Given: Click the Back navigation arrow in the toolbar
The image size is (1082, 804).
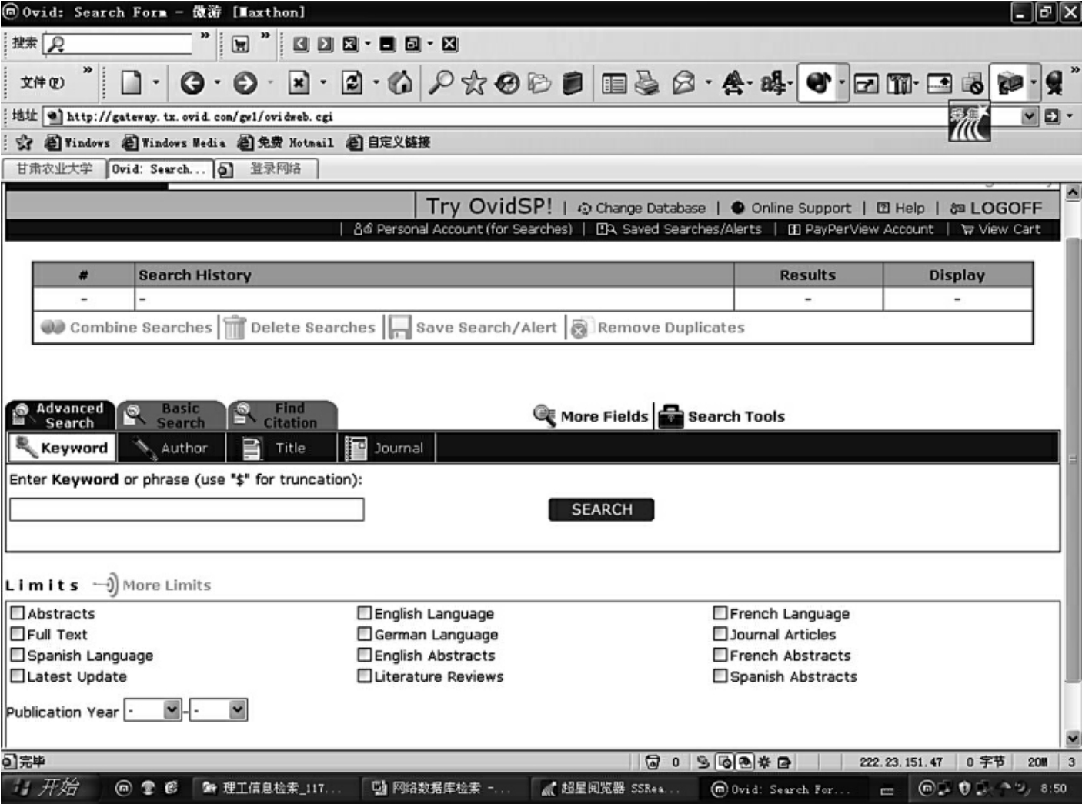Looking at the screenshot, I should [192, 82].
